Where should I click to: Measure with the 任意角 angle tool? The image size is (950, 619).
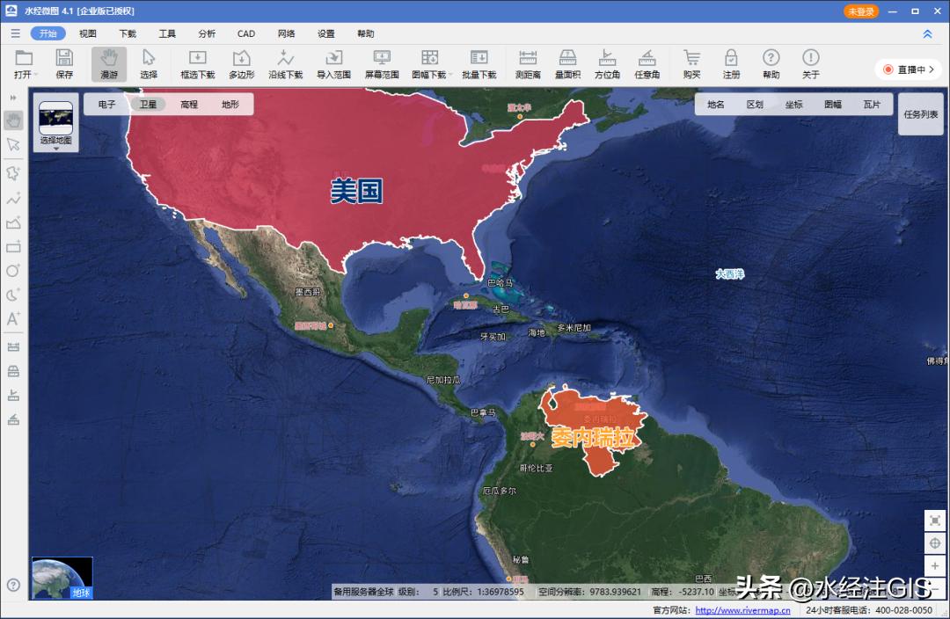[x=647, y=64]
